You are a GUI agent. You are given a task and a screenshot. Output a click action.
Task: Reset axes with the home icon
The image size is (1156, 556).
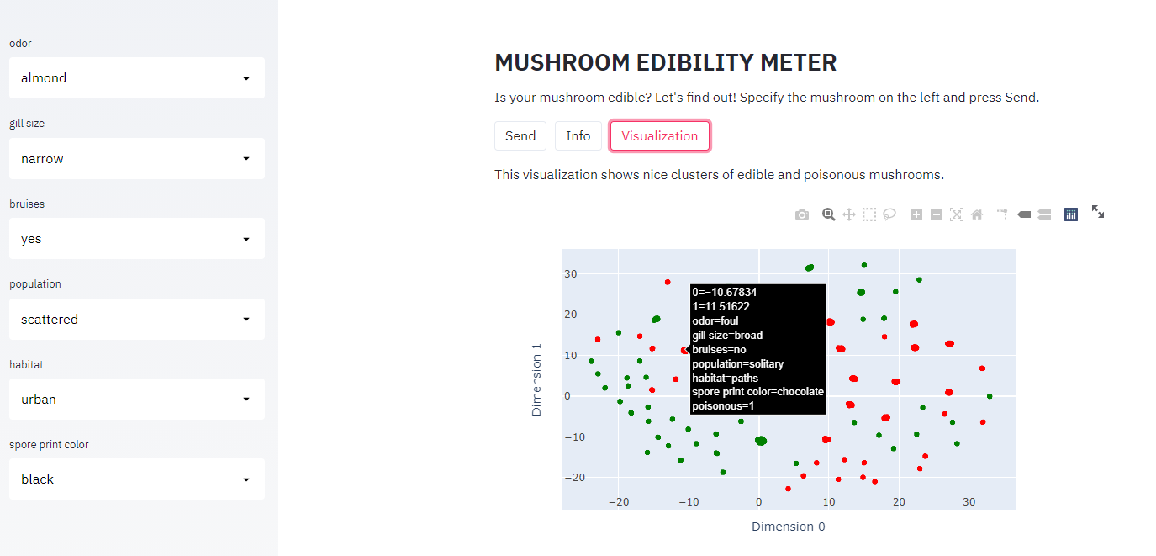pos(977,214)
